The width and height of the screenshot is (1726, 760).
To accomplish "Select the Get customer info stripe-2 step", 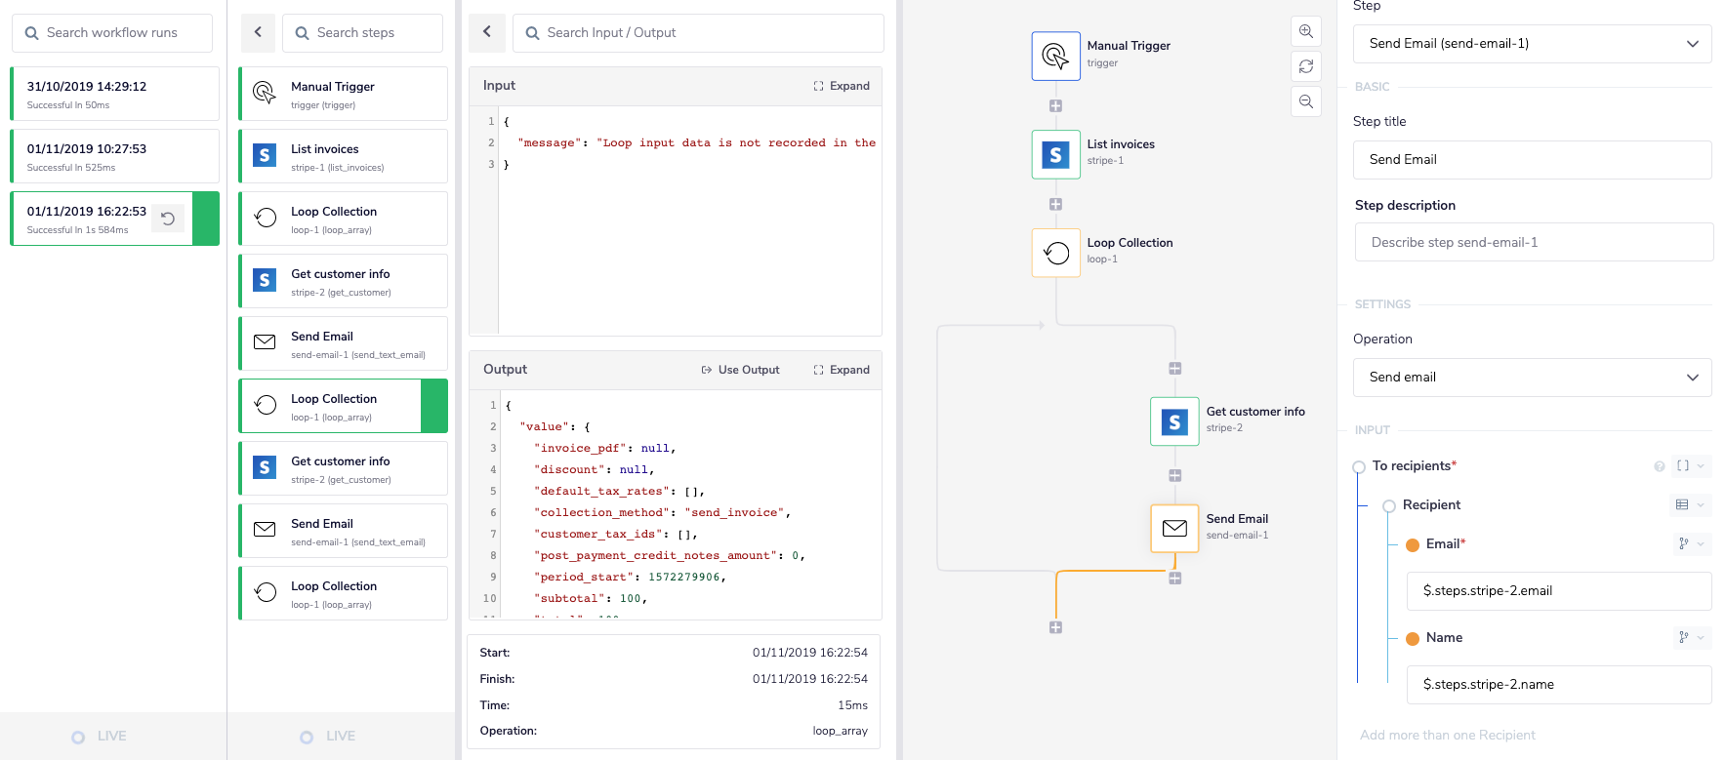I will (x=343, y=281).
